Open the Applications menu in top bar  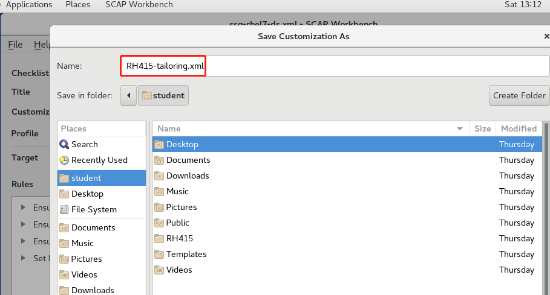tap(29, 5)
